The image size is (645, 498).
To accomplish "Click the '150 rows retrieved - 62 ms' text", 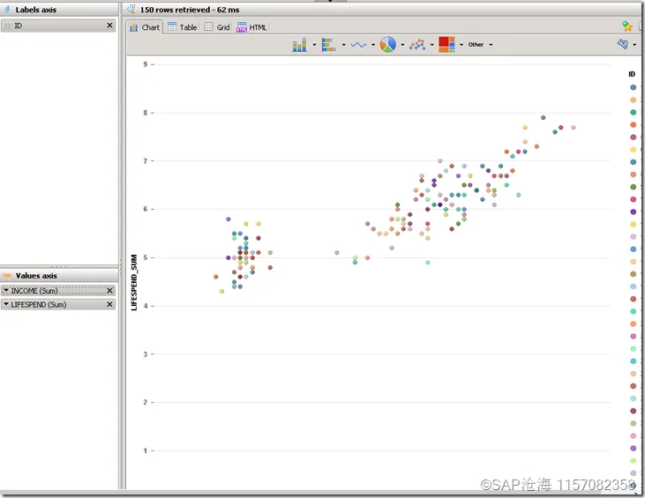I will [x=190, y=10].
